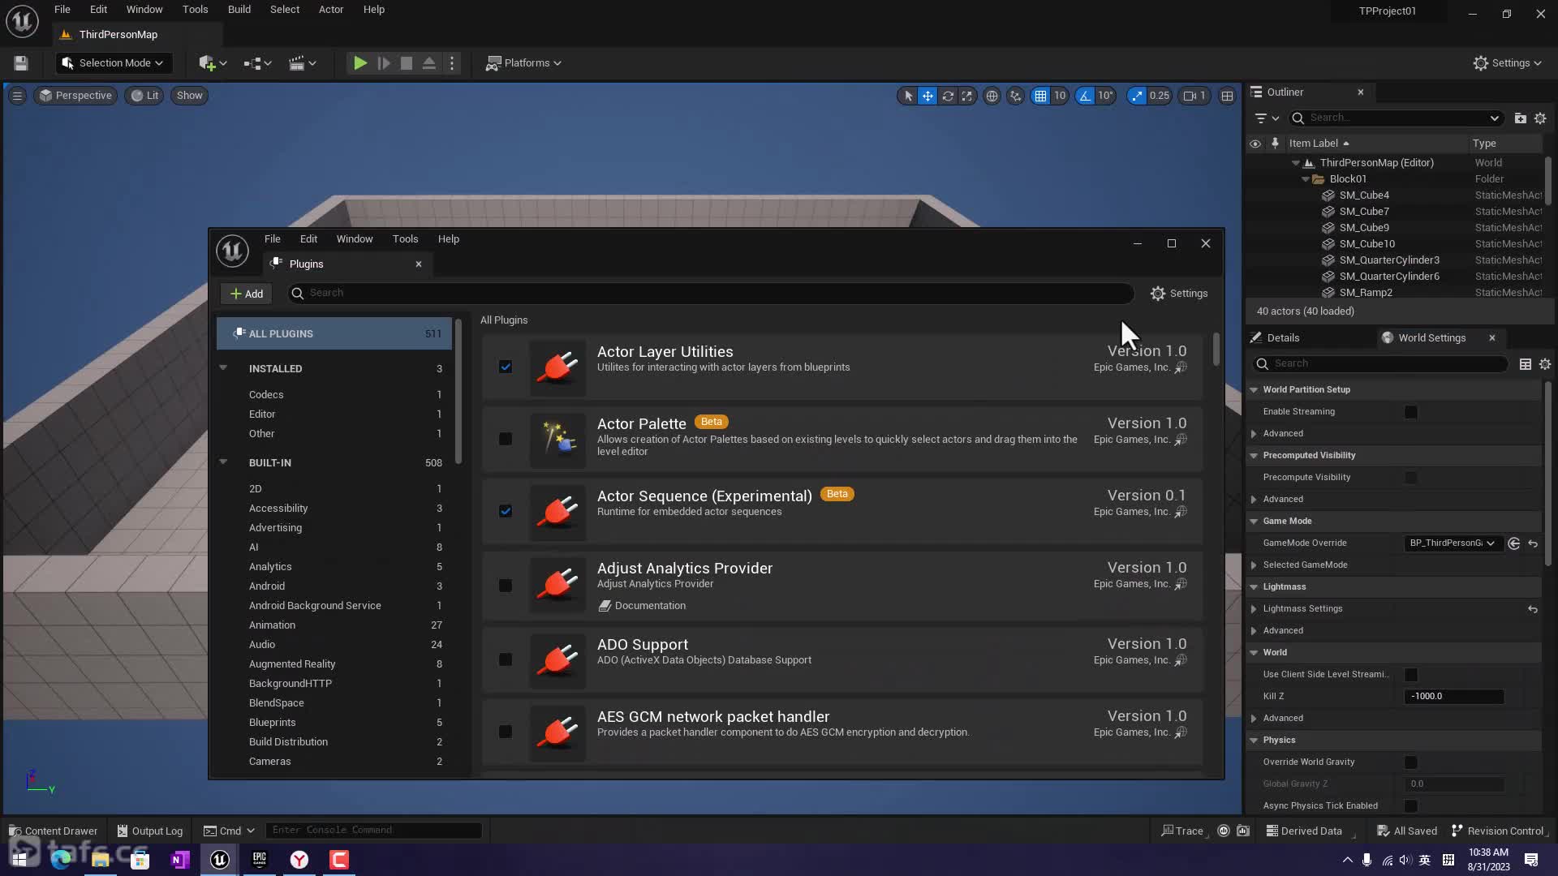
Task: Open the Blueprints toolbar icon
Action: click(x=257, y=63)
